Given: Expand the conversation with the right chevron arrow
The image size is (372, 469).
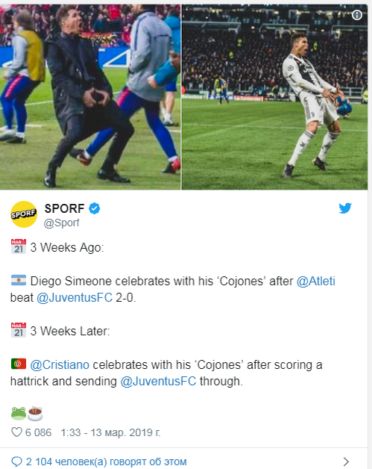Looking at the screenshot, I should click(346, 462).
